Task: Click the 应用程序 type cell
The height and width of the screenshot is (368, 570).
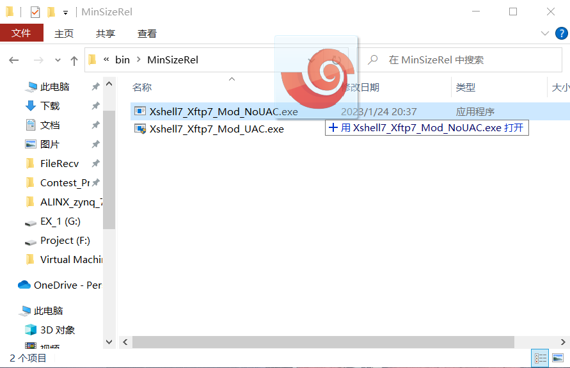Action: point(475,111)
